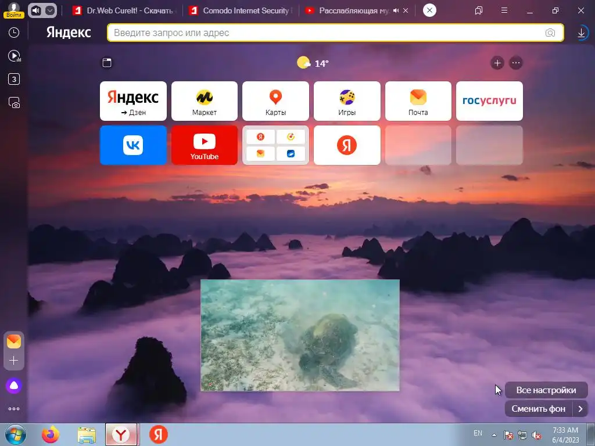Open tableau options three-dot button

click(516, 63)
